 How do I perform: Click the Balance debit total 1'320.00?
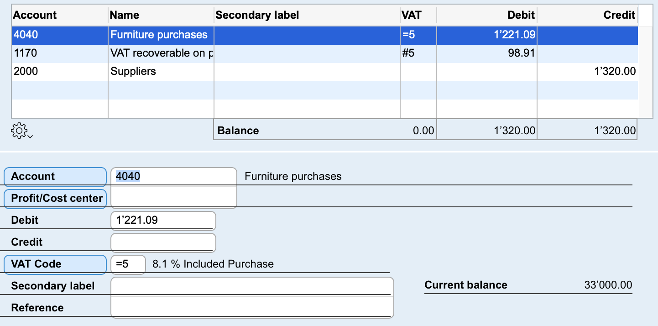[514, 131]
